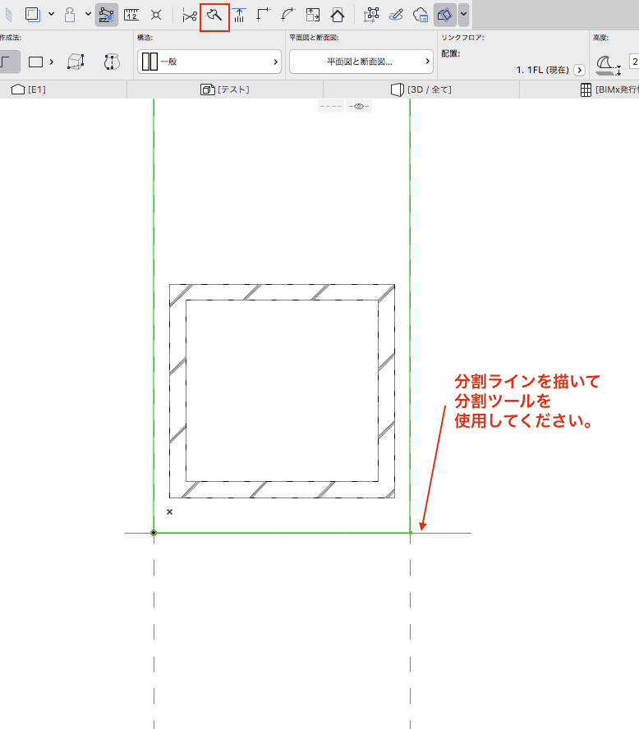Click the pen markup tool icon

(x=395, y=15)
